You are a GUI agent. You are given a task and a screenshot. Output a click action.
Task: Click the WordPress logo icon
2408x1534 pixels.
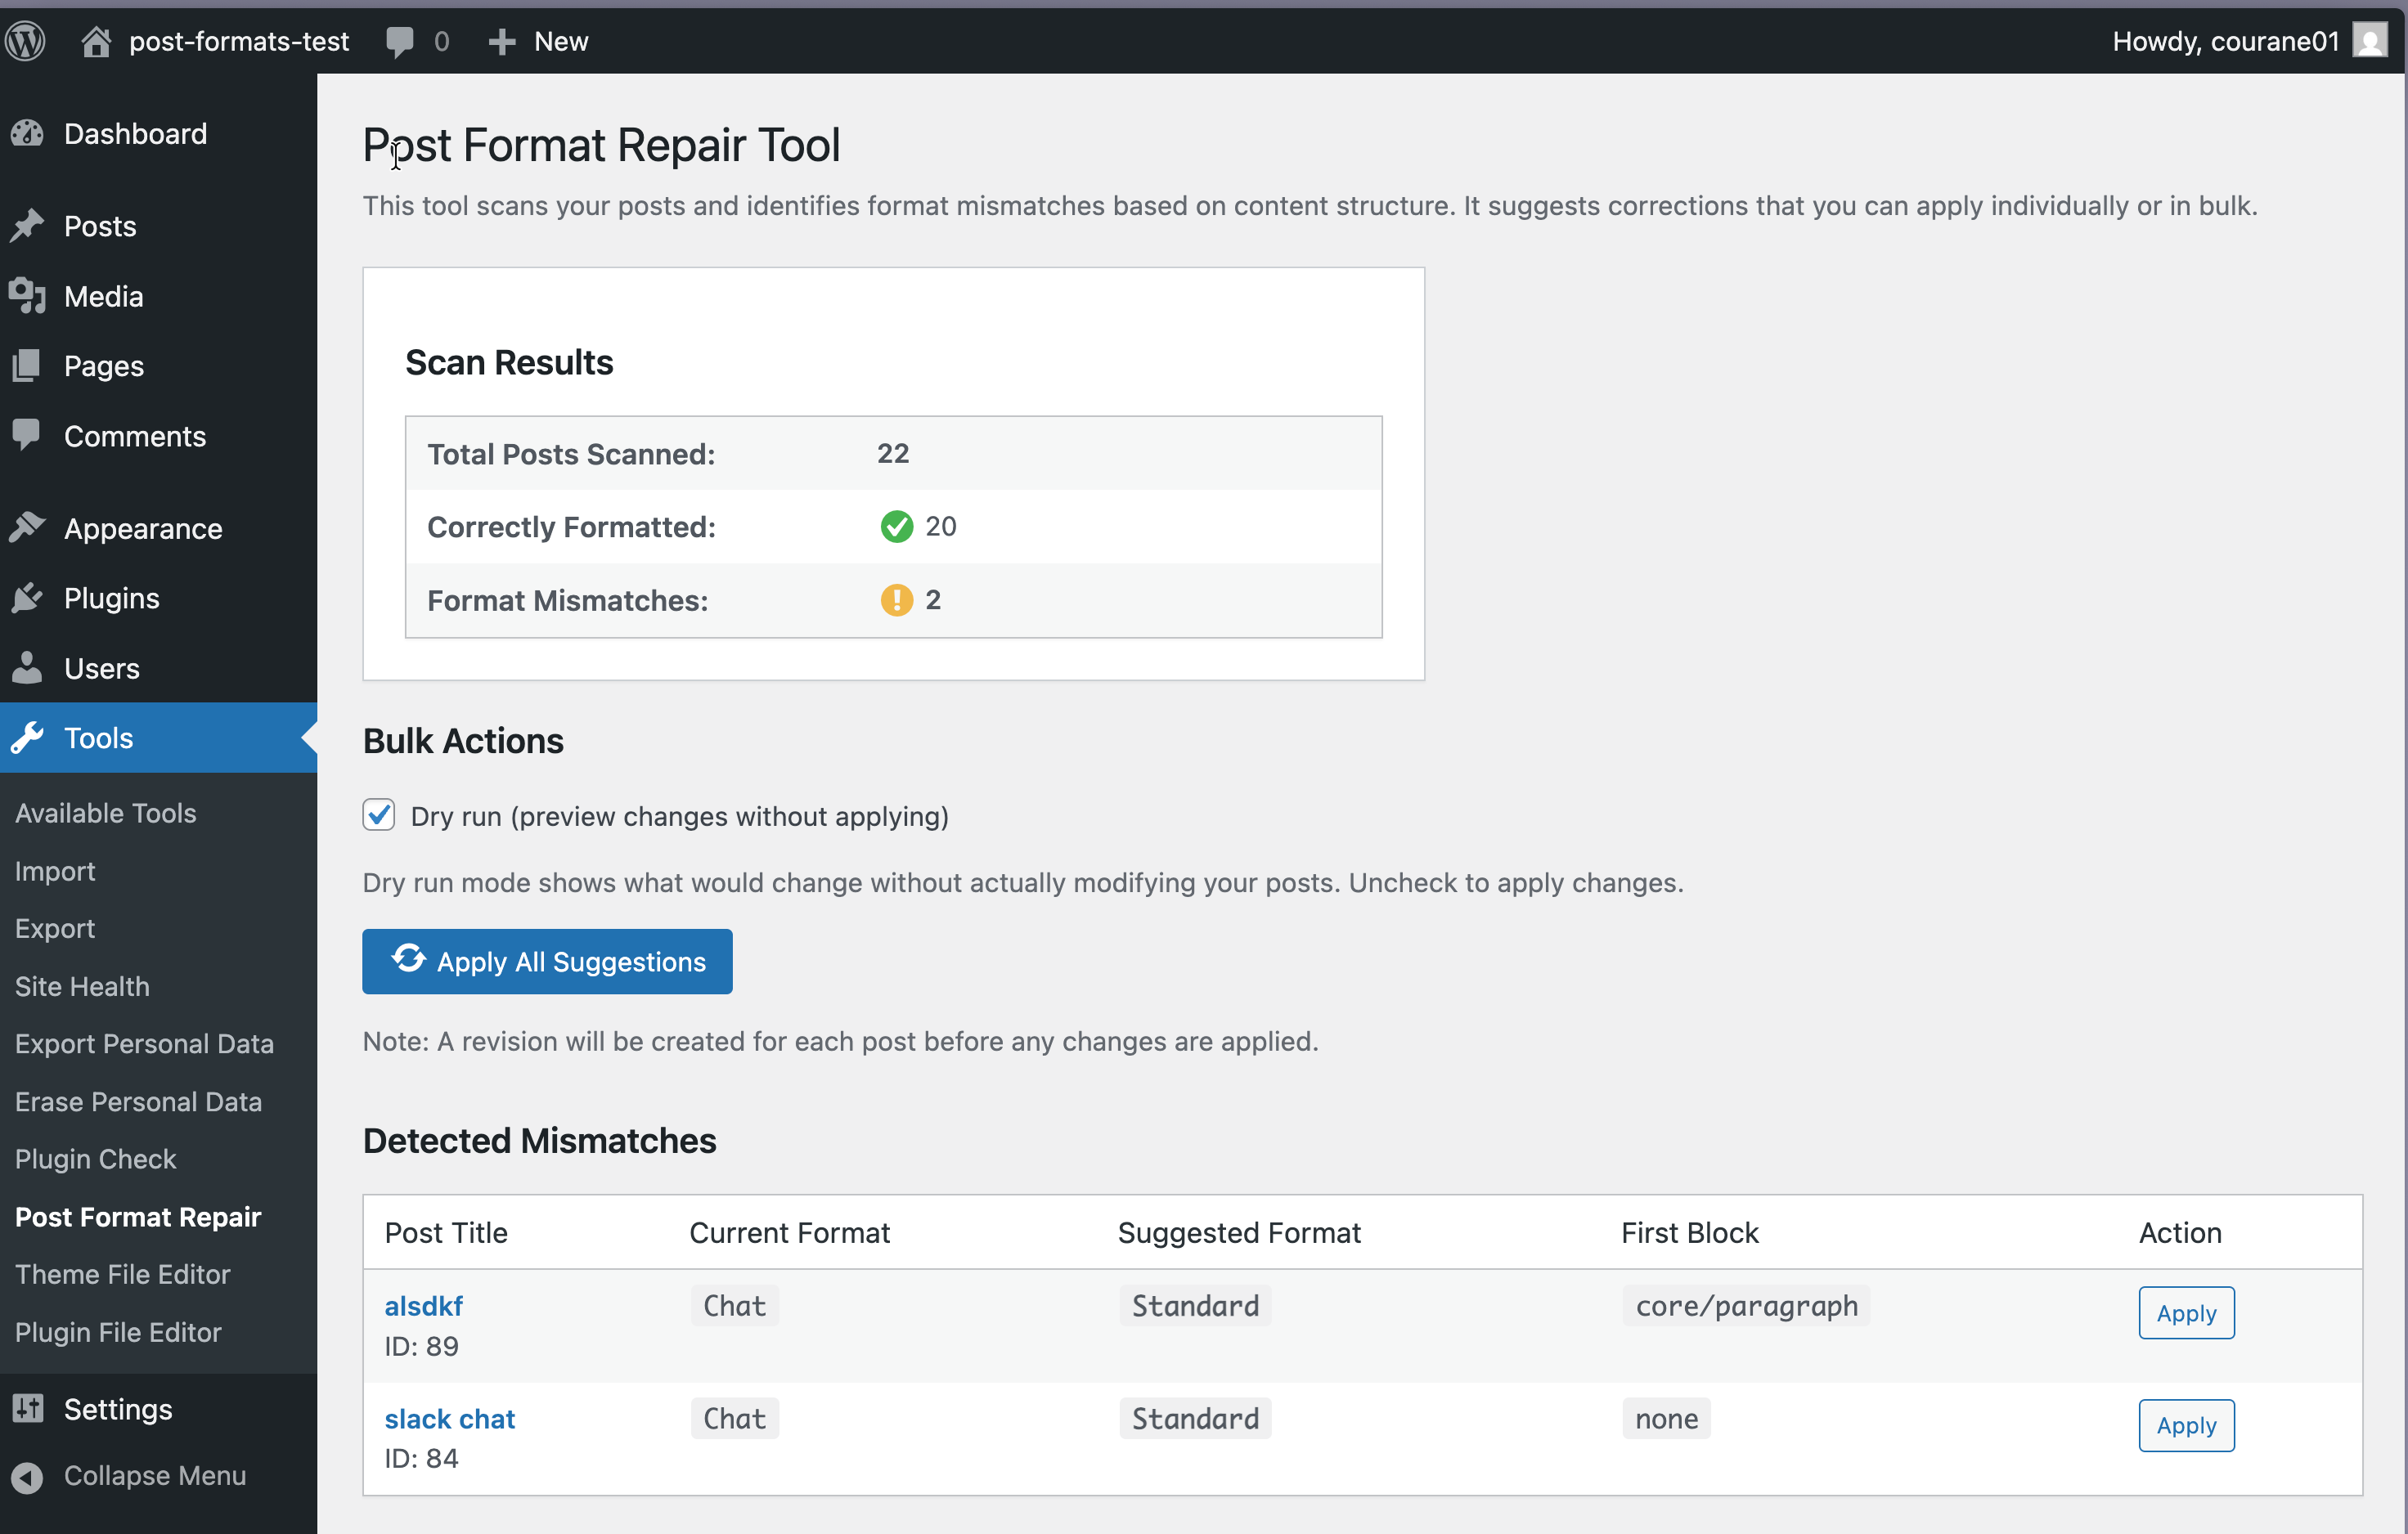point(26,41)
